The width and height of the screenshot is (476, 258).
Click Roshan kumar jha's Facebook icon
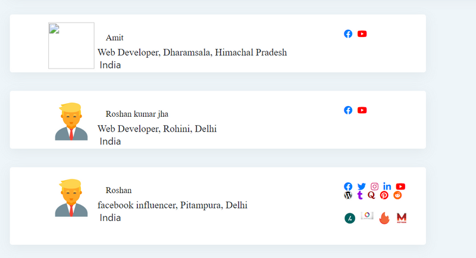(x=348, y=110)
